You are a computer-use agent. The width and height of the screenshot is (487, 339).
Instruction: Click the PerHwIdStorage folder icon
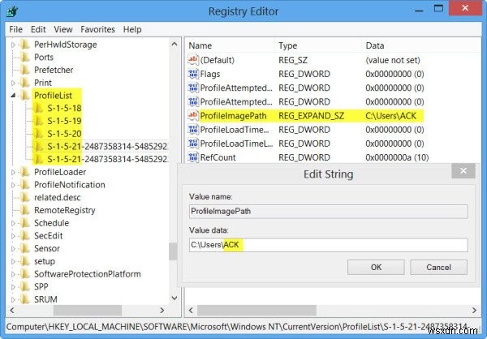coord(25,45)
